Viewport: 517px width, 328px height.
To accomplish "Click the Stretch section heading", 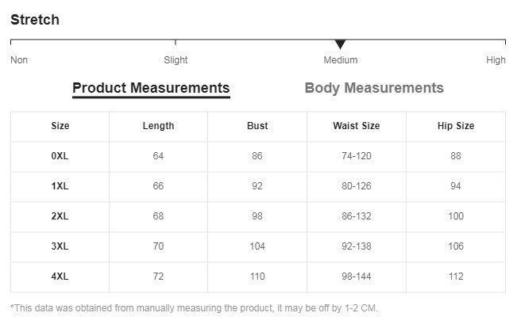I will click(x=35, y=20).
